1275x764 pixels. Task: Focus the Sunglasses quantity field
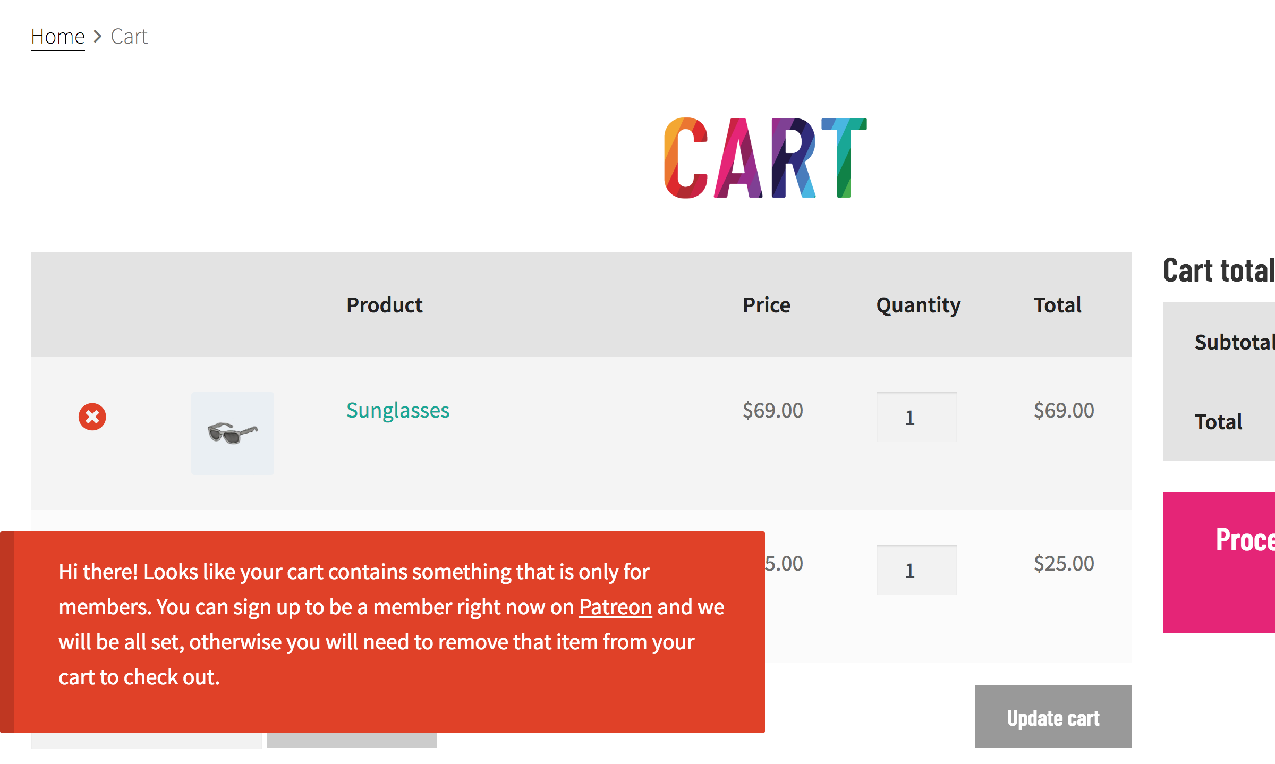coord(916,418)
